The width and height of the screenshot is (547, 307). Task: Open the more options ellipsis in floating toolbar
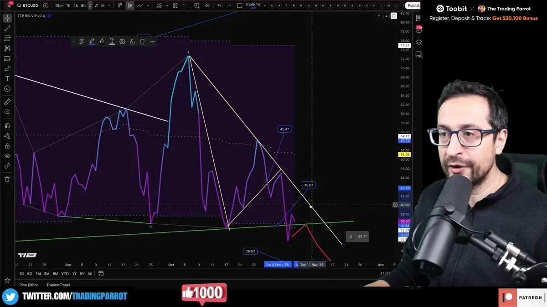[152, 41]
